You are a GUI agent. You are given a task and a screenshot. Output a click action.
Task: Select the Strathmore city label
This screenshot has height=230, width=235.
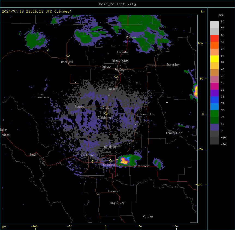(x=141, y=166)
